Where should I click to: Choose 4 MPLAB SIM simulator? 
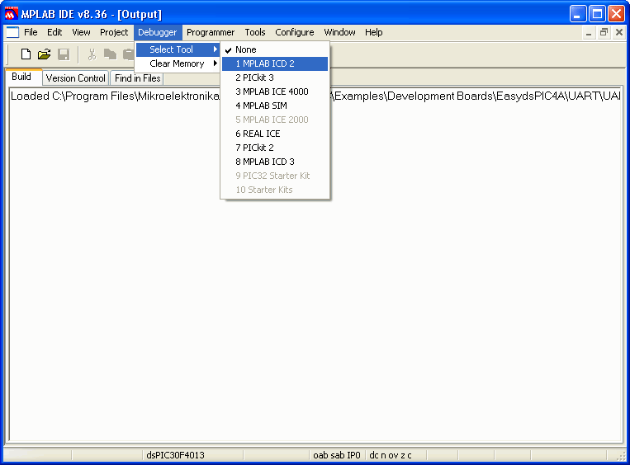pos(275,106)
